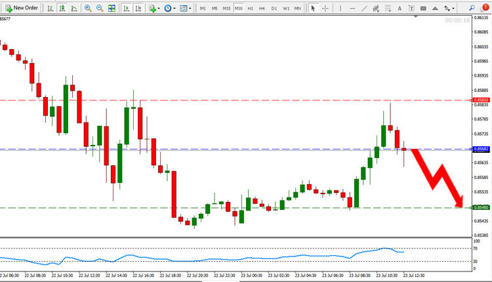Click the 0.86135 price scale label
The width and height of the screenshot is (492, 282).
(x=481, y=18)
